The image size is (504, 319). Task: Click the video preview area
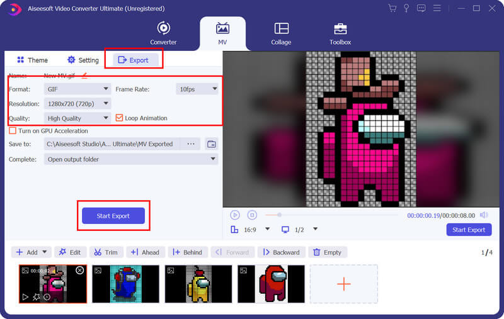pyautogui.click(x=361, y=129)
